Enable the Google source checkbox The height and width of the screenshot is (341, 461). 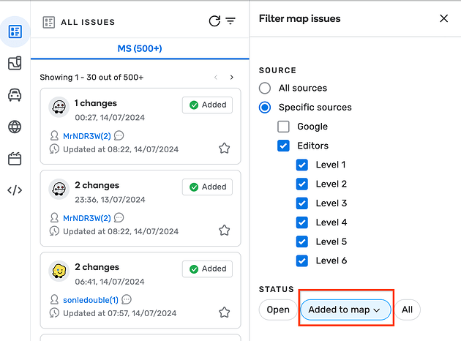(284, 127)
